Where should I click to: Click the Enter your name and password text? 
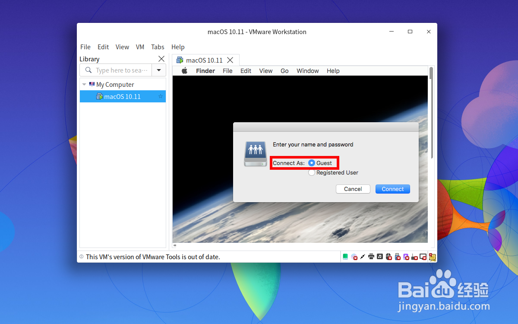(x=313, y=144)
